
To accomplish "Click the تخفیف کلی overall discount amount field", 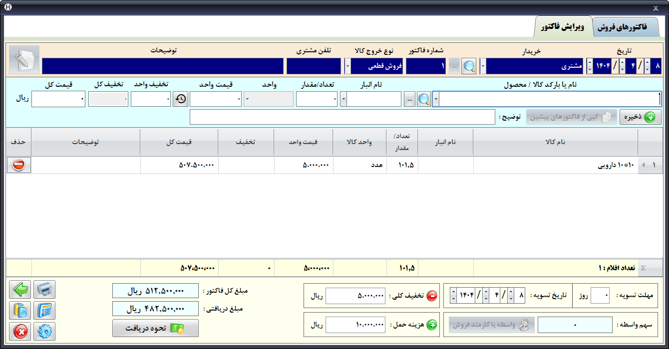I will tap(355, 296).
